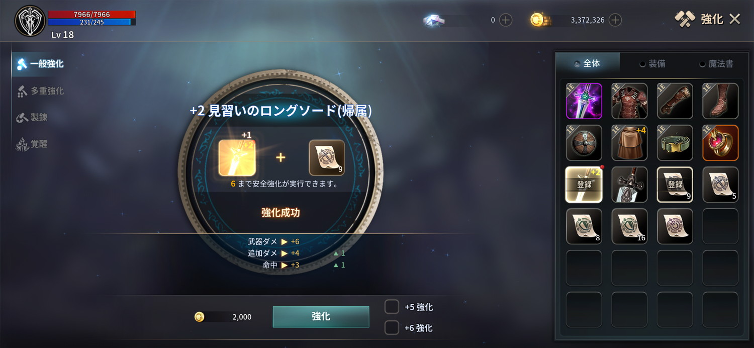Enable the +6 強化 checkbox
Viewport: 754px width, 348px height.
click(392, 328)
